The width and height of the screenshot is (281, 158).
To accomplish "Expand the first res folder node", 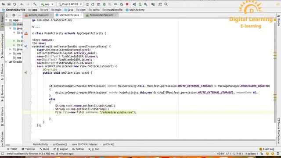I will (10, 54).
